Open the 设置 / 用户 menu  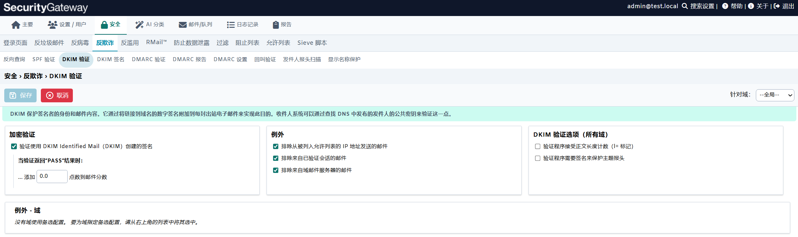67,25
